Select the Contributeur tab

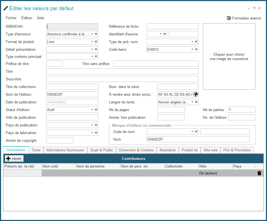click(16, 150)
